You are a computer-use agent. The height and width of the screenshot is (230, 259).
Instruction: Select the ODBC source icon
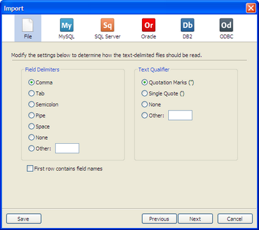[226, 28]
